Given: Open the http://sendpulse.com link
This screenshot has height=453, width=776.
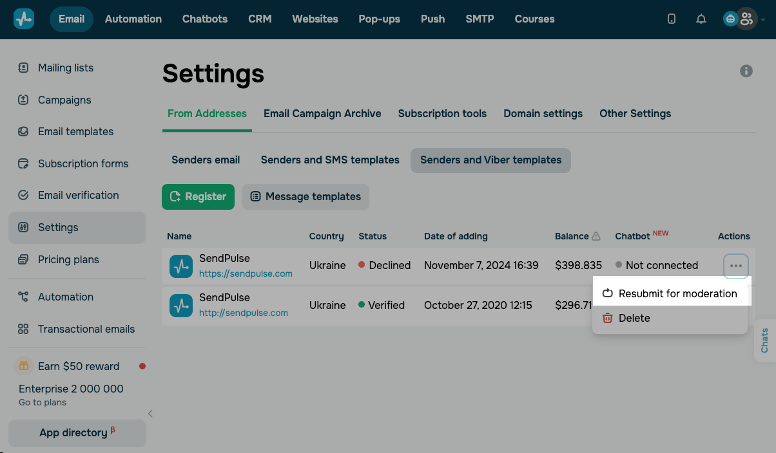Looking at the screenshot, I should tap(244, 313).
